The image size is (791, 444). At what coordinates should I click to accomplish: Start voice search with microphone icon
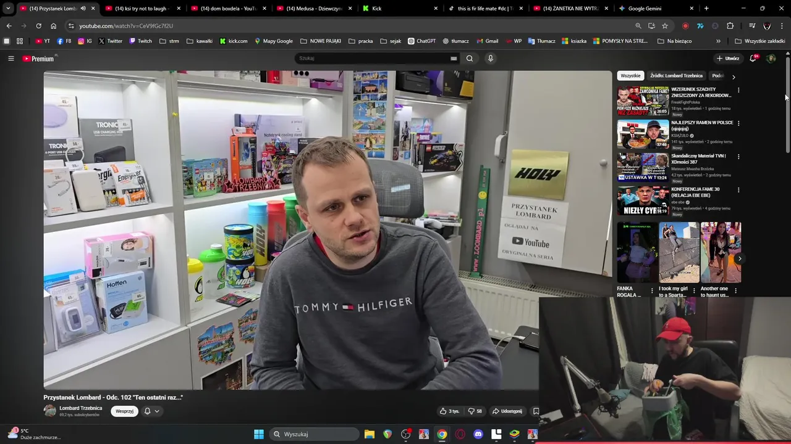[x=491, y=59]
